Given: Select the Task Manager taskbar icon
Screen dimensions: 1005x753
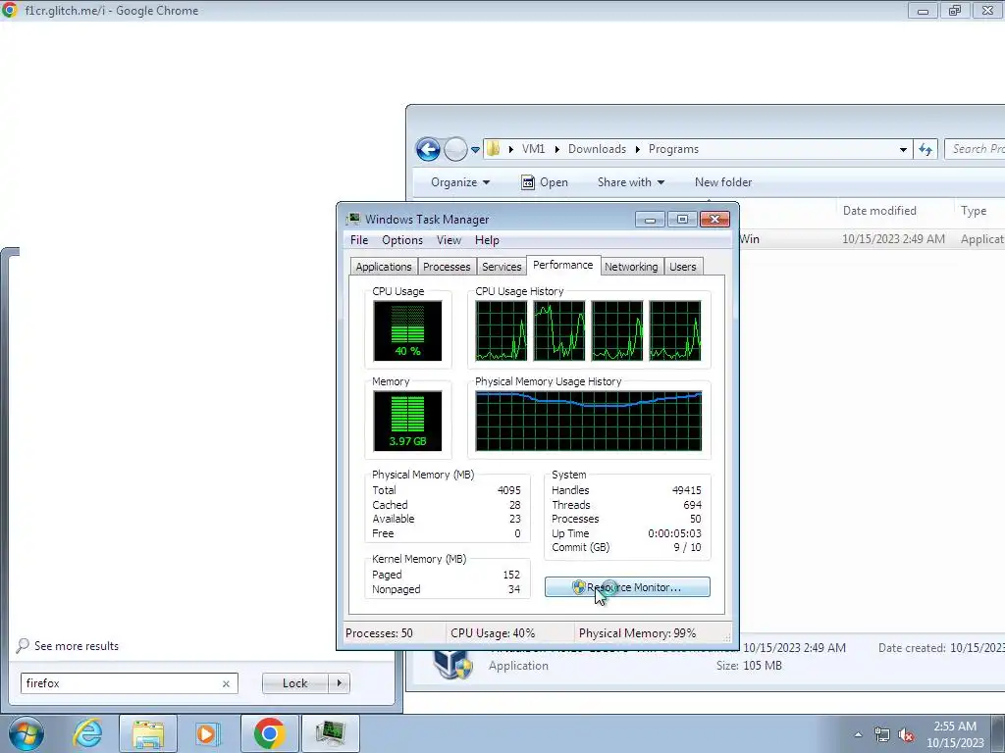Looking at the screenshot, I should 331,733.
